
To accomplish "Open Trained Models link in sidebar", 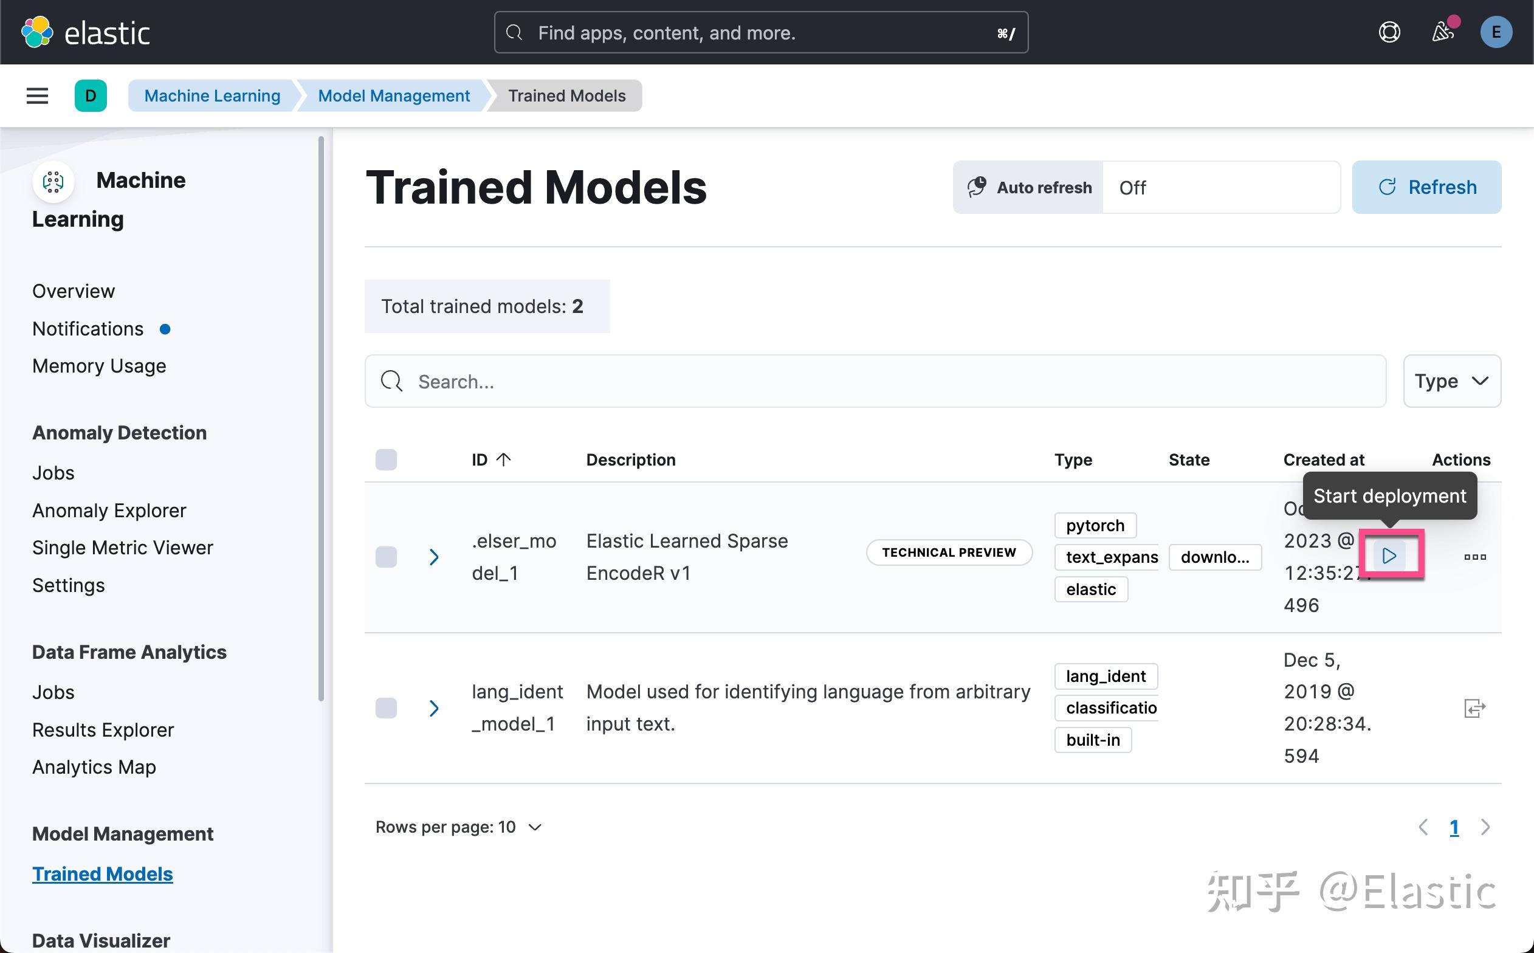I will click(x=102, y=873).
